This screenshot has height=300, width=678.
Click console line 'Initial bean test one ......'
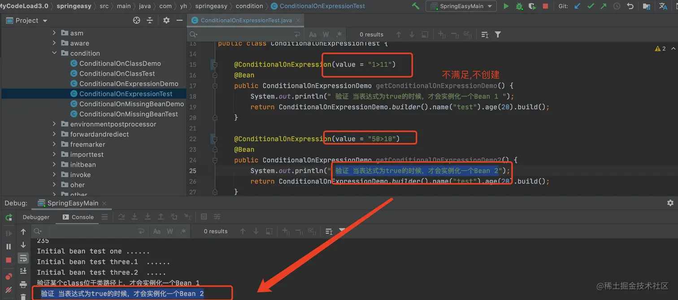tap(93, 251)
